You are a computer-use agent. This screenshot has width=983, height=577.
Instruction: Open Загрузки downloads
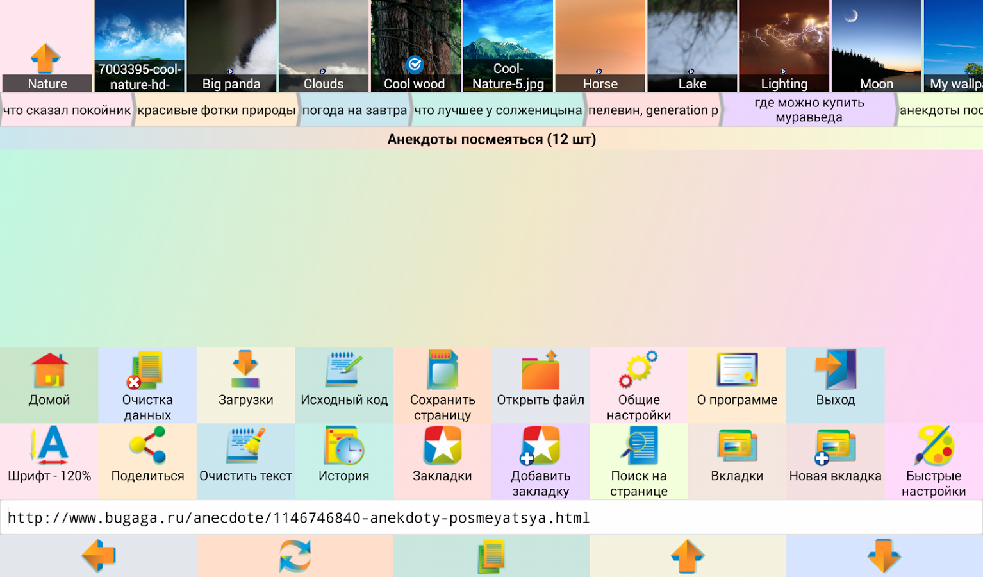[x=245, y=385]
